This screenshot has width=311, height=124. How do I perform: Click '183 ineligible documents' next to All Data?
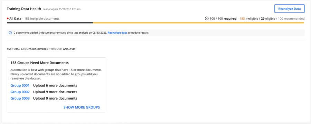42,19
